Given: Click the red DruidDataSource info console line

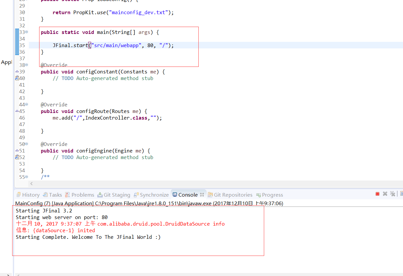Looking at the screenshot, I should (x=120, y=224).
